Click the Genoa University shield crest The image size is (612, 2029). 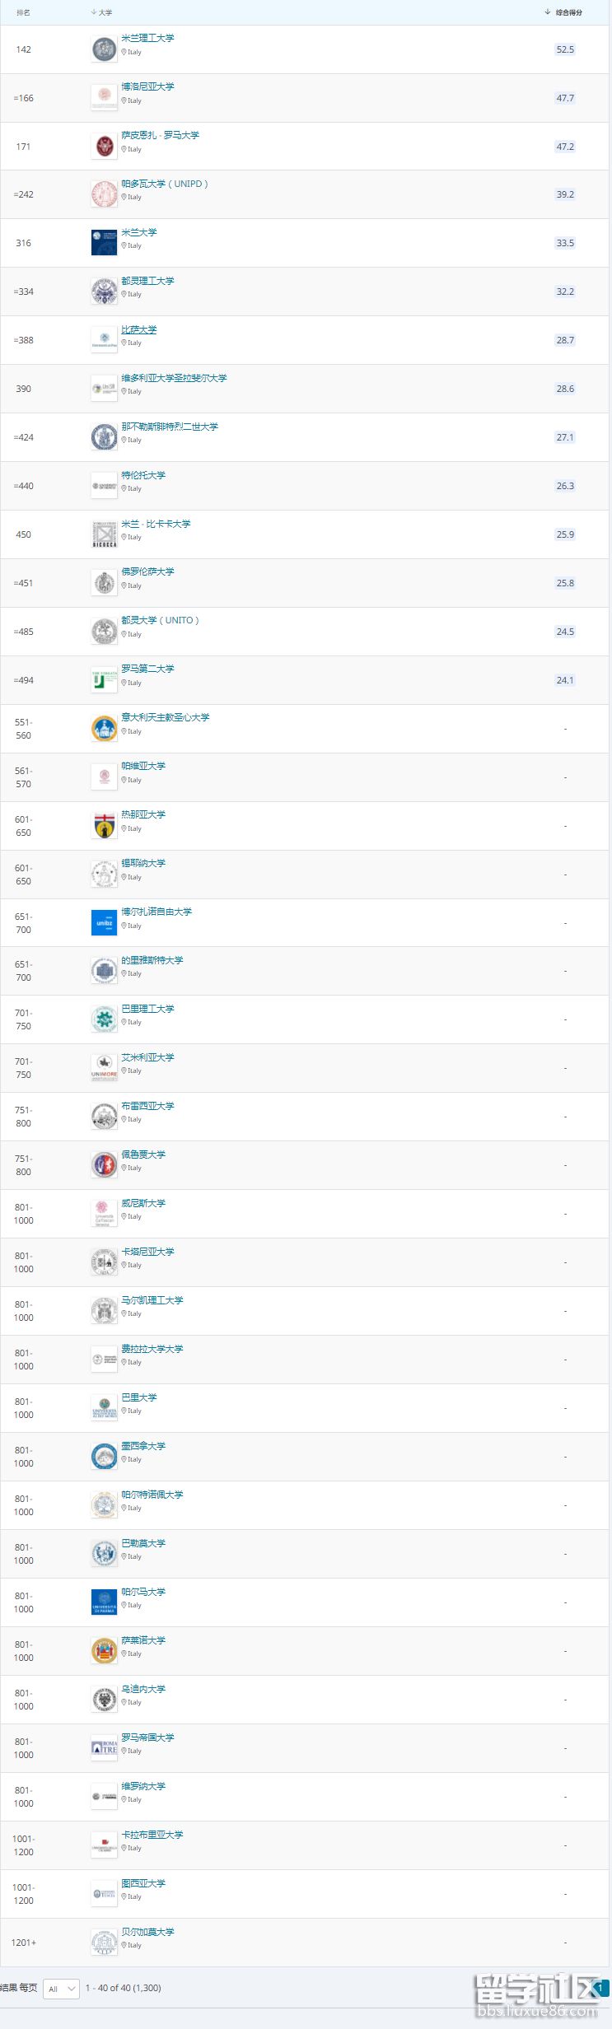coord(104,826)
